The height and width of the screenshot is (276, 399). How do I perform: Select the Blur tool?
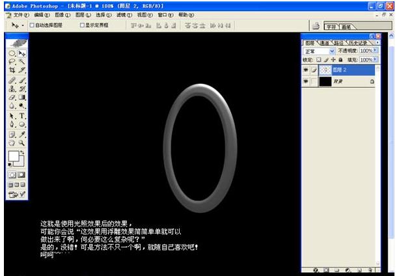pos(12,105)
